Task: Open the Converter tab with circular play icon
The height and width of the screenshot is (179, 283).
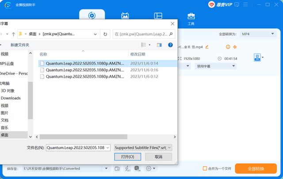Action: (92, 15)
